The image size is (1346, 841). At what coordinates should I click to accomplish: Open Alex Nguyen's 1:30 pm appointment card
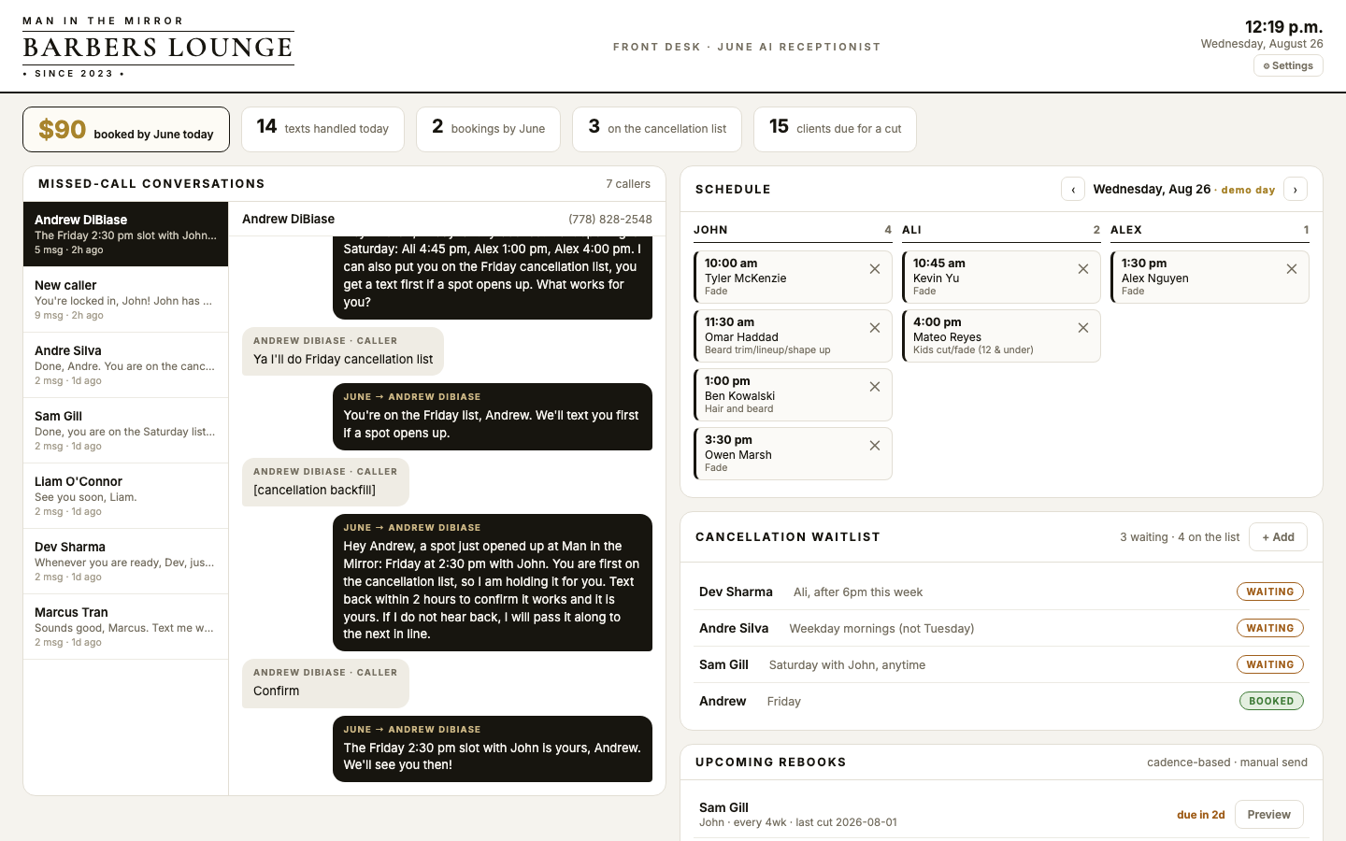[x=1210, y=277]
